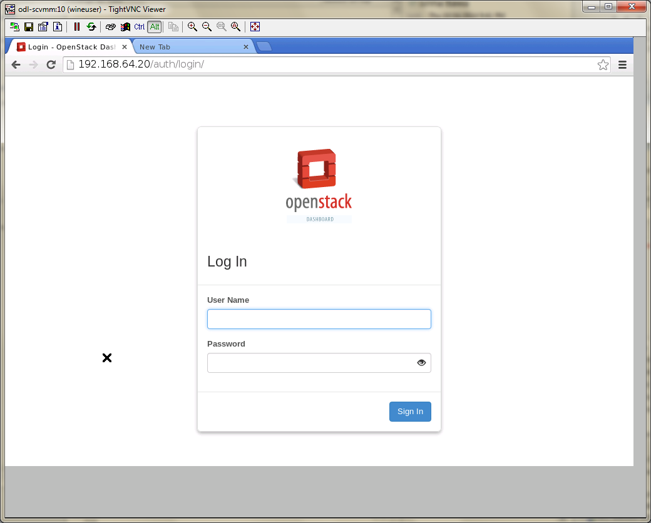Close the New Tab browser tab

tap(246, 47)
